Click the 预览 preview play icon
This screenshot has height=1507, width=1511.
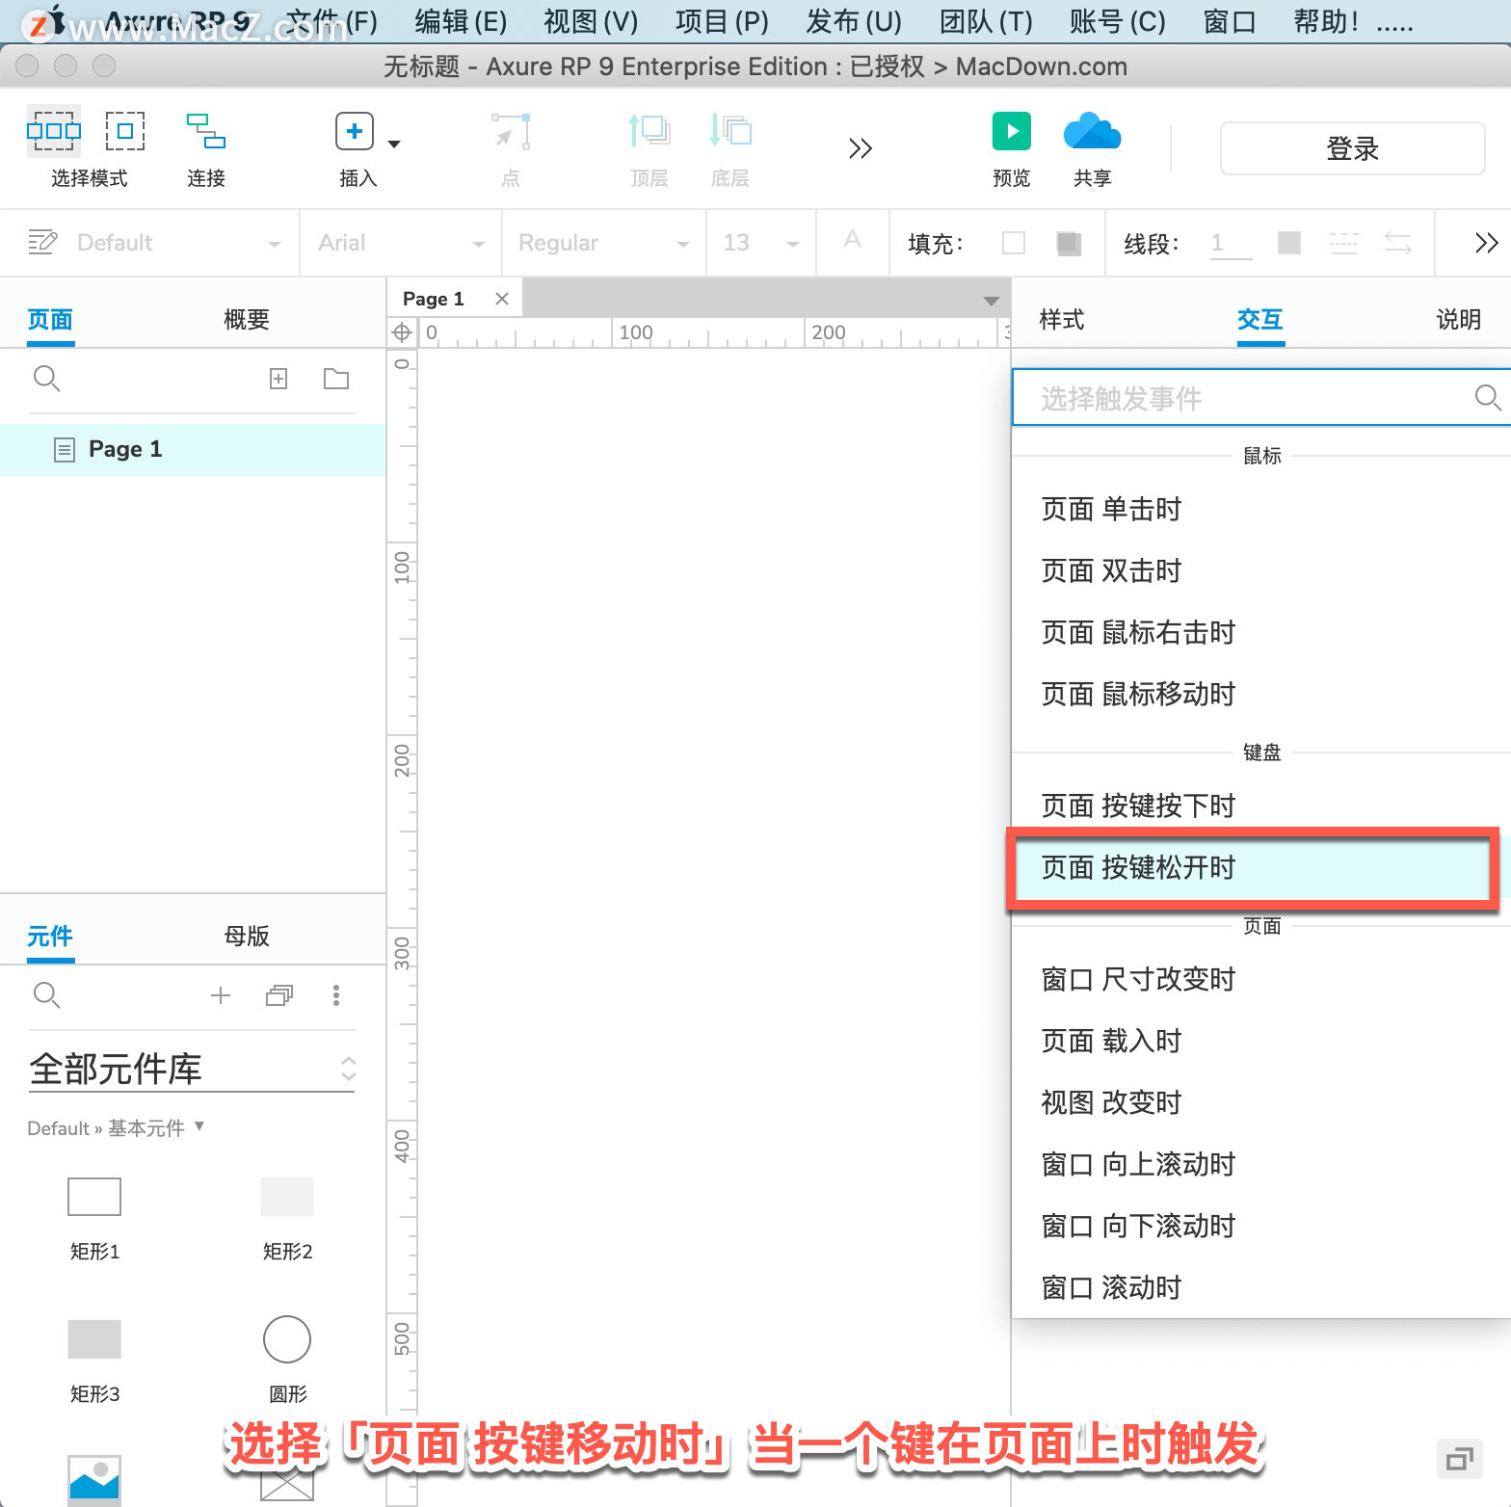pos(1012,131)
